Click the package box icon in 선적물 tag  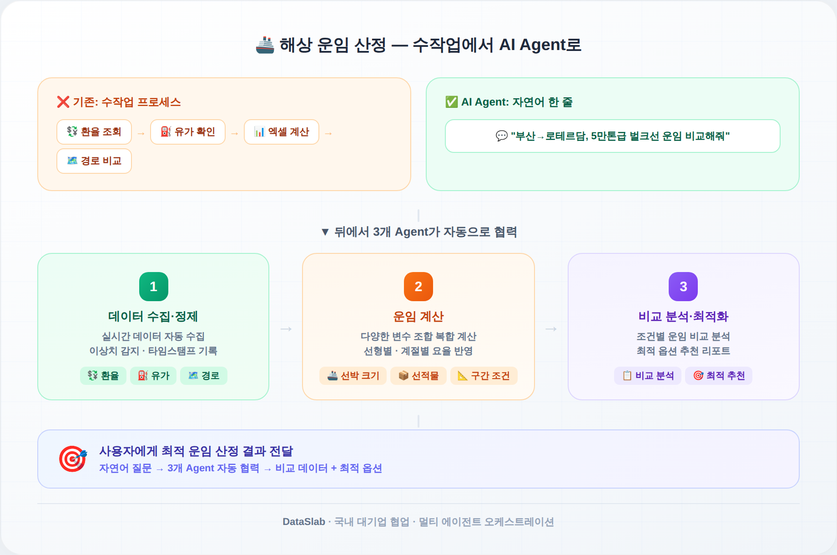coord(403,375)
